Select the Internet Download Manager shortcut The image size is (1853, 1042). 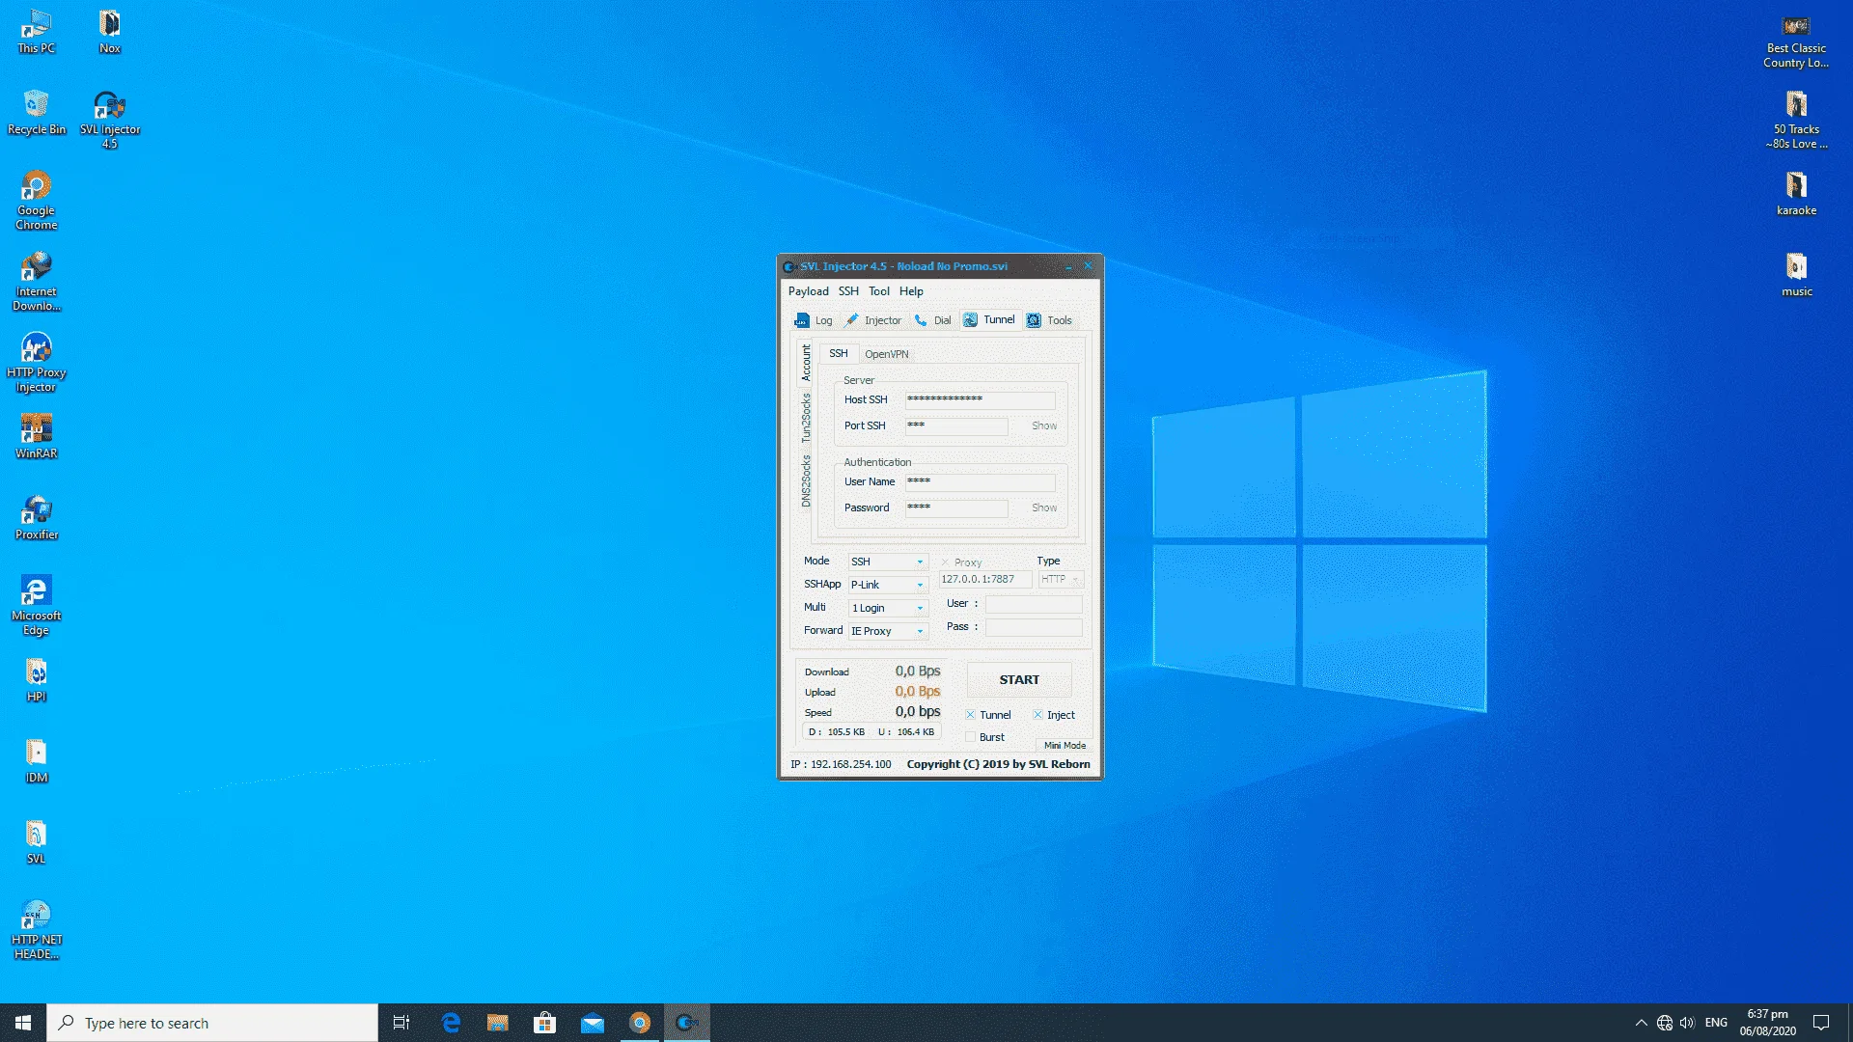point(36,282)
